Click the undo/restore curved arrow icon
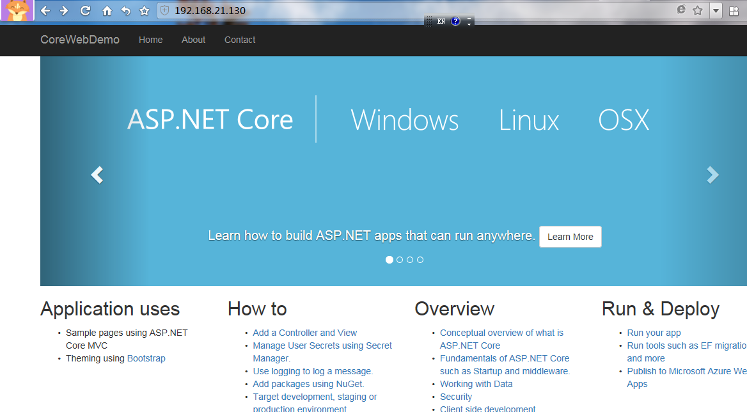Viewport: 747px width, 412px height. (126, 10)
